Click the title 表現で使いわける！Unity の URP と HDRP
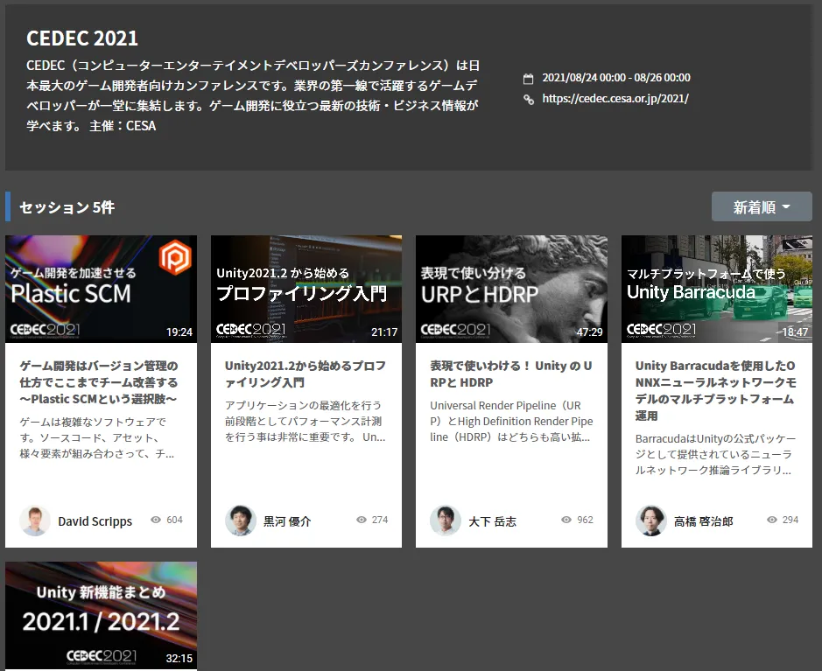Viewport: 822px width, 671px height. click(510, 374)
